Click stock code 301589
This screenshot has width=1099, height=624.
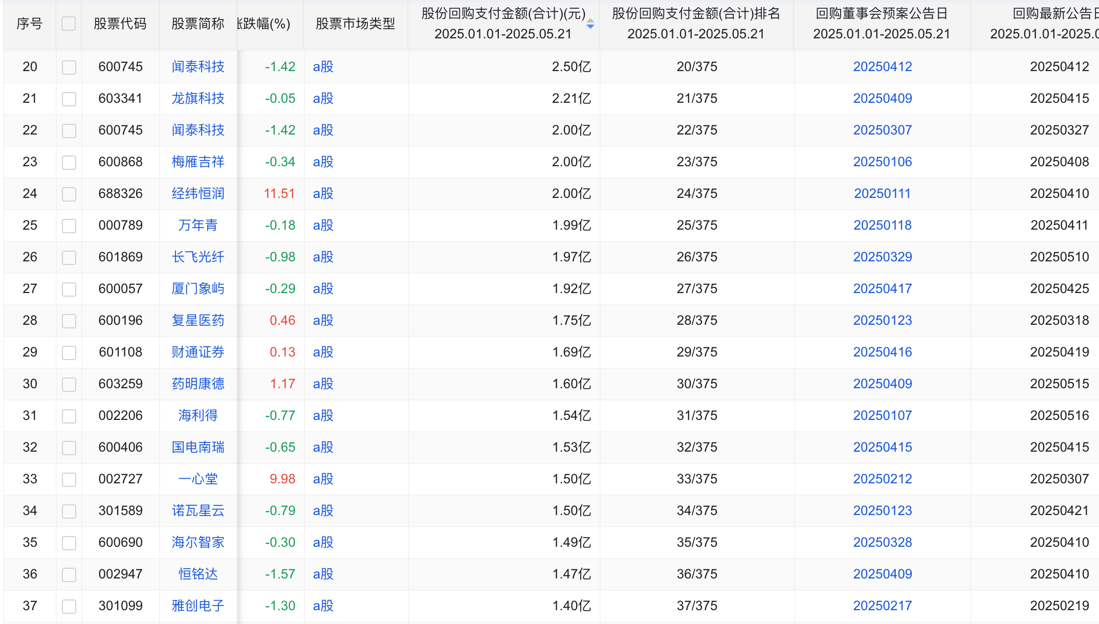(120, 510)
